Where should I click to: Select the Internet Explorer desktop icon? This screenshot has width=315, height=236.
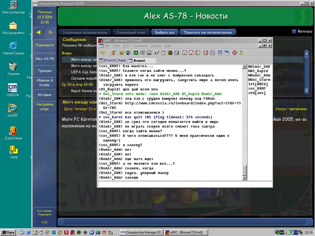coord(13,48)
